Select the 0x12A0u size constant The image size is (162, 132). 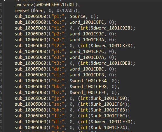66,11
